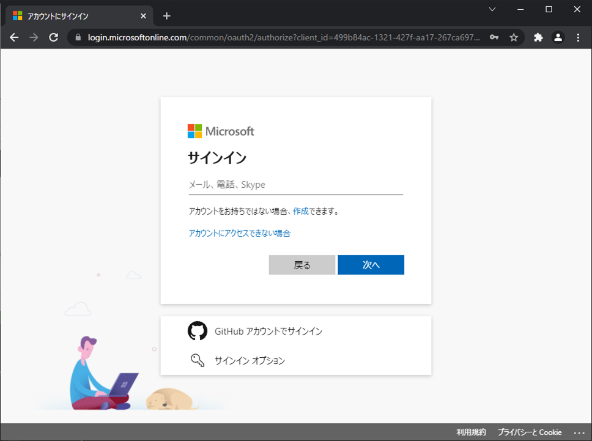This screenshot has width=592, height=441.
Task: Choose GitHub アカウントでサインイン
Action: (296, 331)
